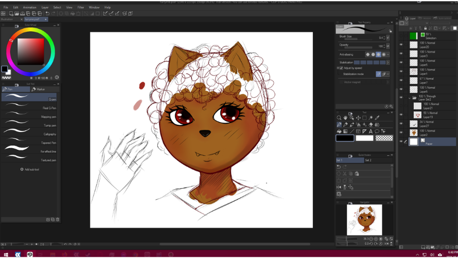
Task: Collapse the Layer Set2 folder
Action: (x=410, y=98)
